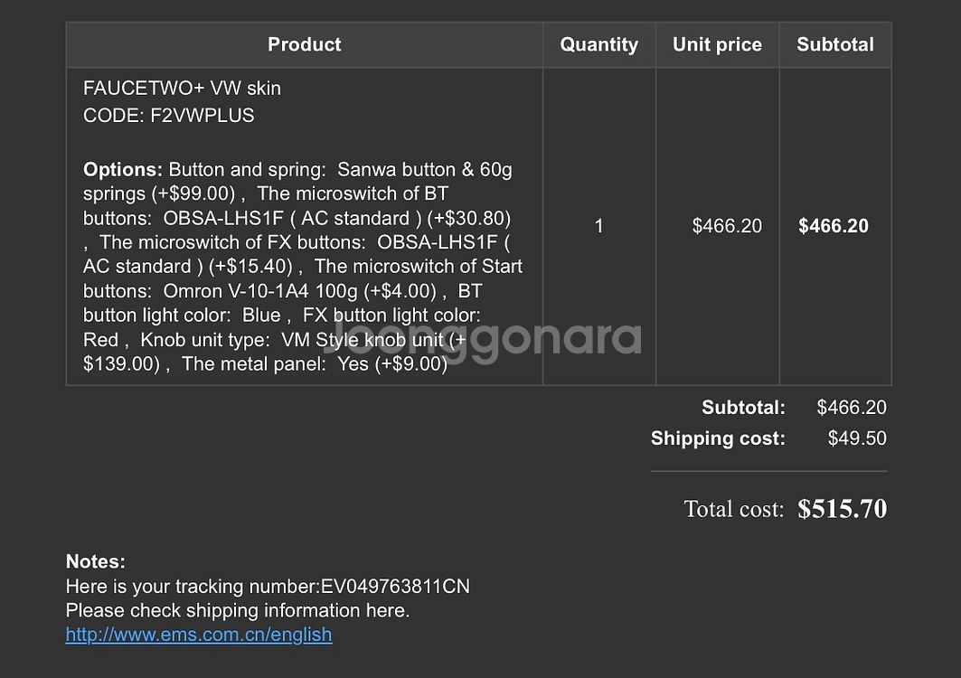Click the Unit price column header
Screen dimensions: 961x678
click(x=717, y=45)
